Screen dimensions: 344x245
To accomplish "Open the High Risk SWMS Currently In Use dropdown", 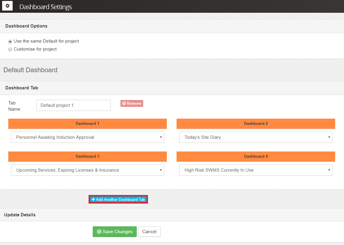I will (x=256, y=170).
